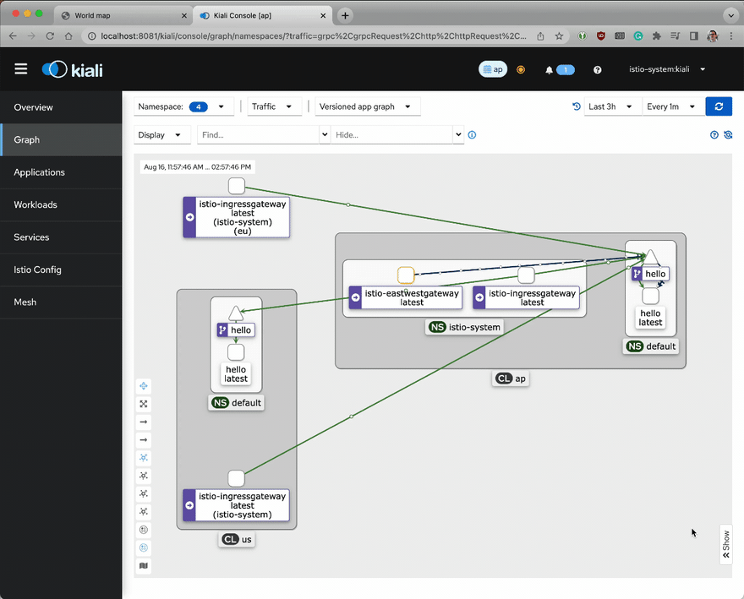
Task: Switch to the Kiali Console [ap] browser tab
Action: pos(263,15)
